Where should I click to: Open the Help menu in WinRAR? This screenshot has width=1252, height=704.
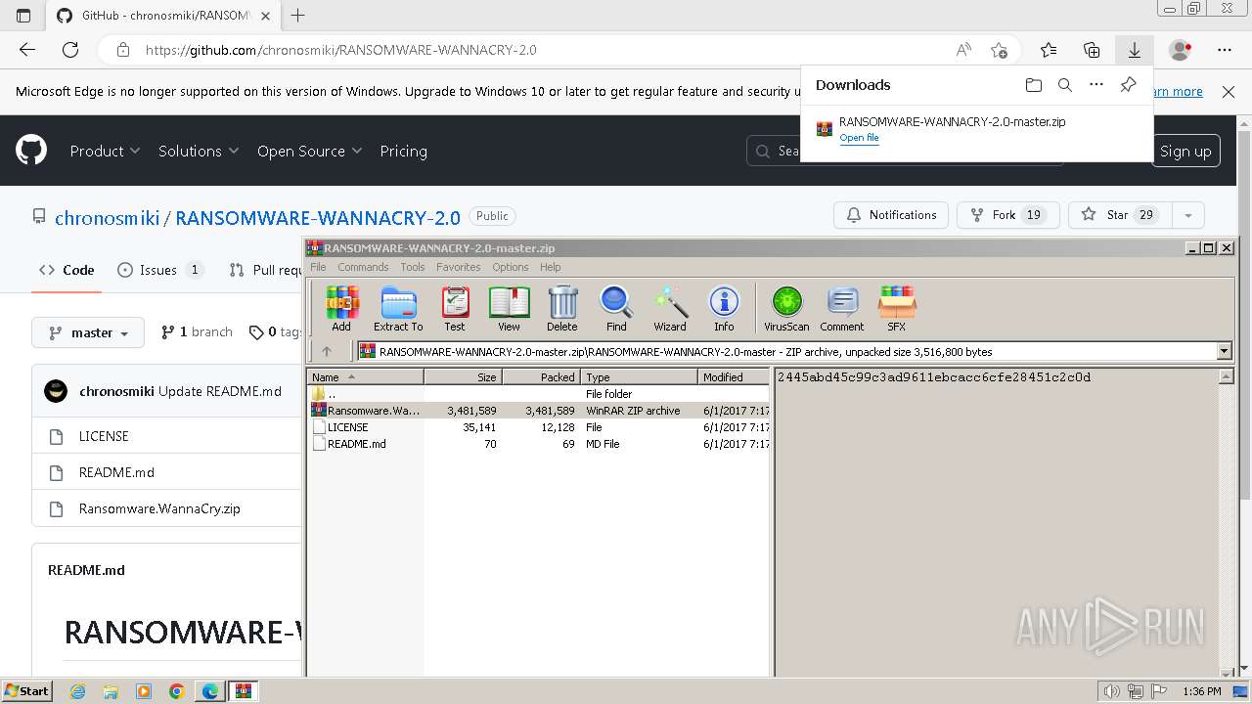tap(551, 267)
